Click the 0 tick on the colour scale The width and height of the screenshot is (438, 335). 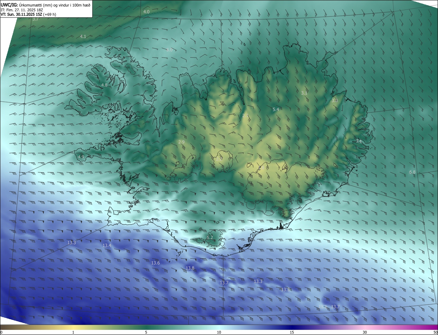tap(1, 332)
